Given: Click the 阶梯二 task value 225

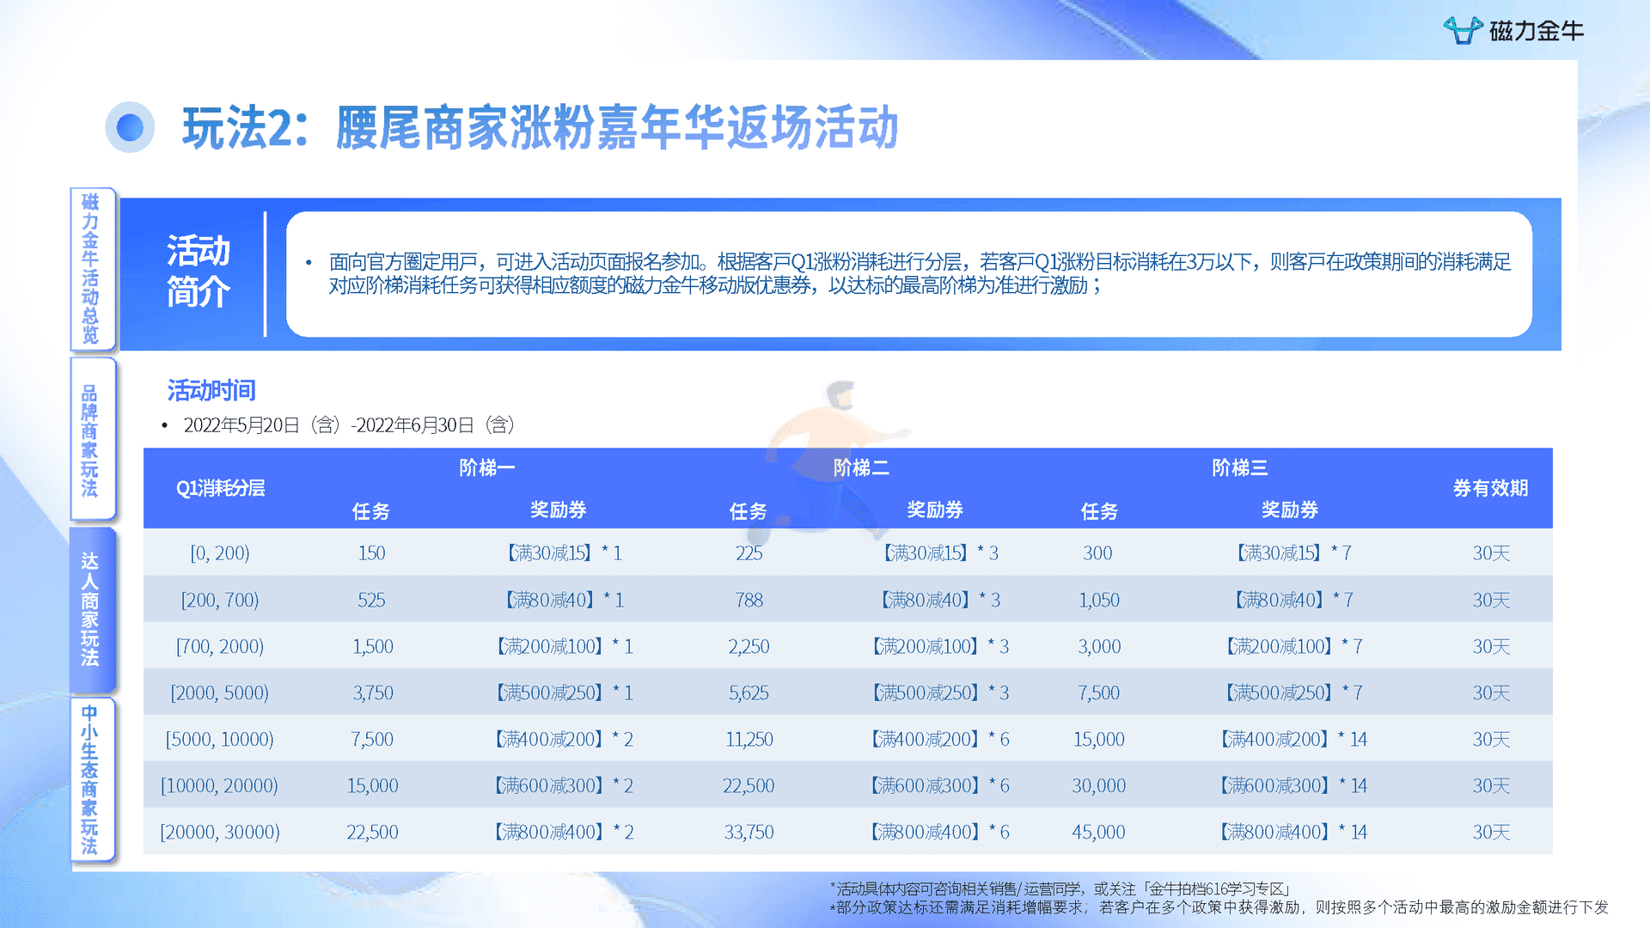Looking at the screenshot, I should 749,553.
